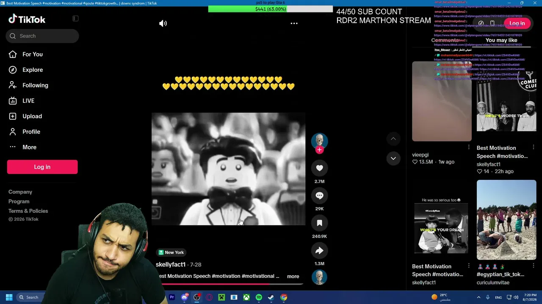Click the TikTok coin icon in header
This screenshot has width=542, height=304.
point(481,23)
